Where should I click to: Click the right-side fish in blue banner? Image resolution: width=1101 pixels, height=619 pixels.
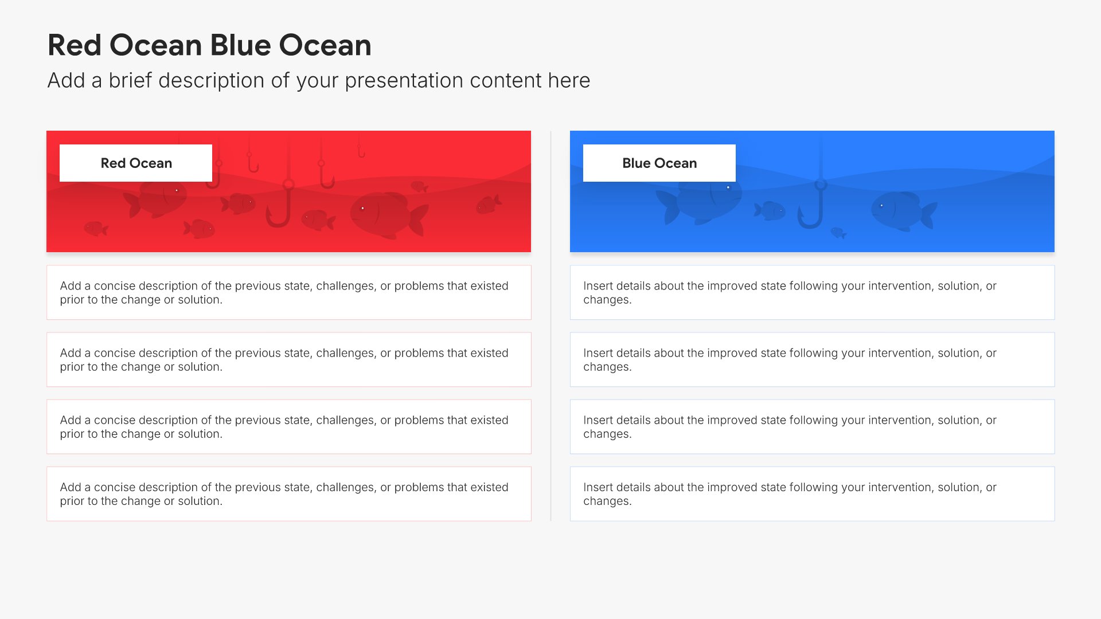point(904,211)
